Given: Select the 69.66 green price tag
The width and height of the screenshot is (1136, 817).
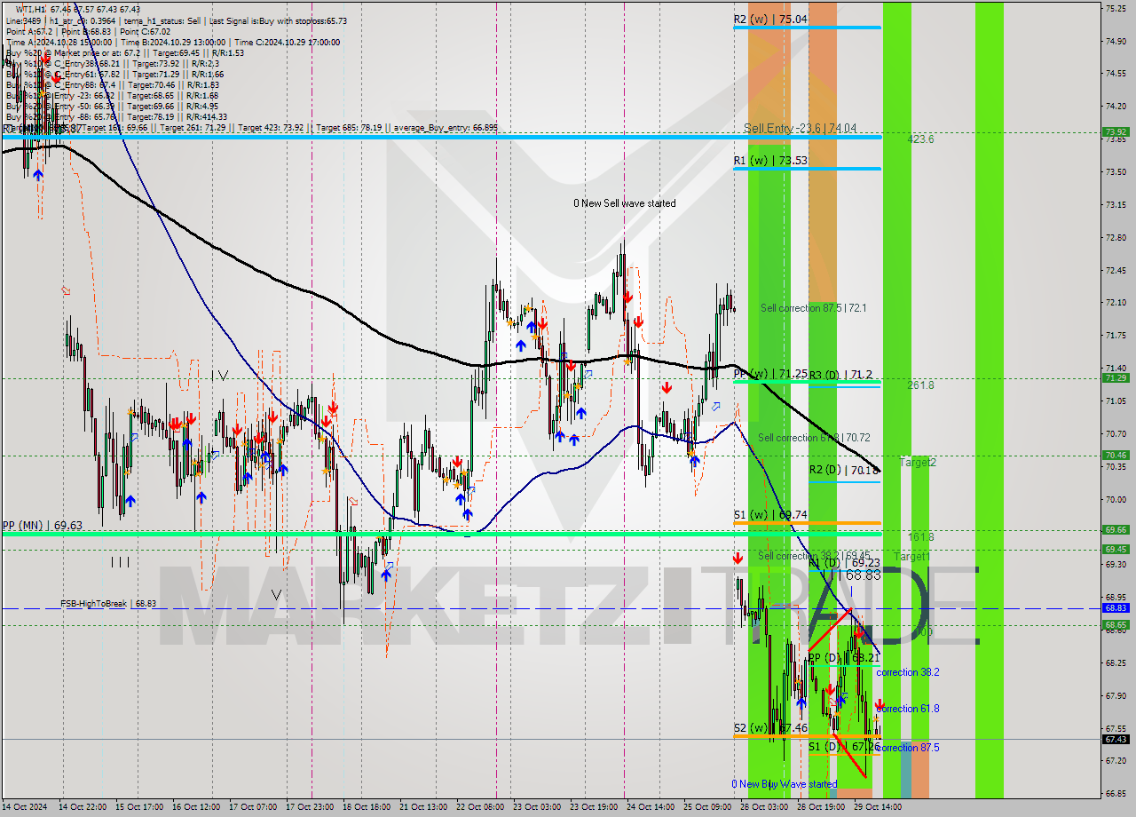Looking at the screenshot, I should pos(1116,530).
